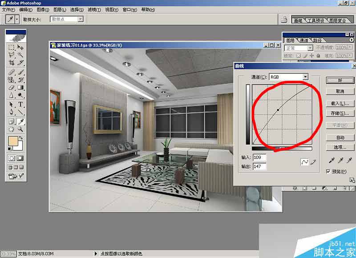Cancel the Curves dialog
Image resolution: width=356 pixels, height=258 pixels.
[340, 91]
